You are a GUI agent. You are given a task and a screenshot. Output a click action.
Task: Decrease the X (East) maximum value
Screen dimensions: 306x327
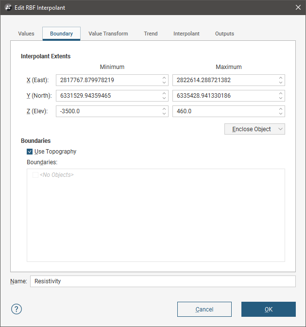pos(281,83)
